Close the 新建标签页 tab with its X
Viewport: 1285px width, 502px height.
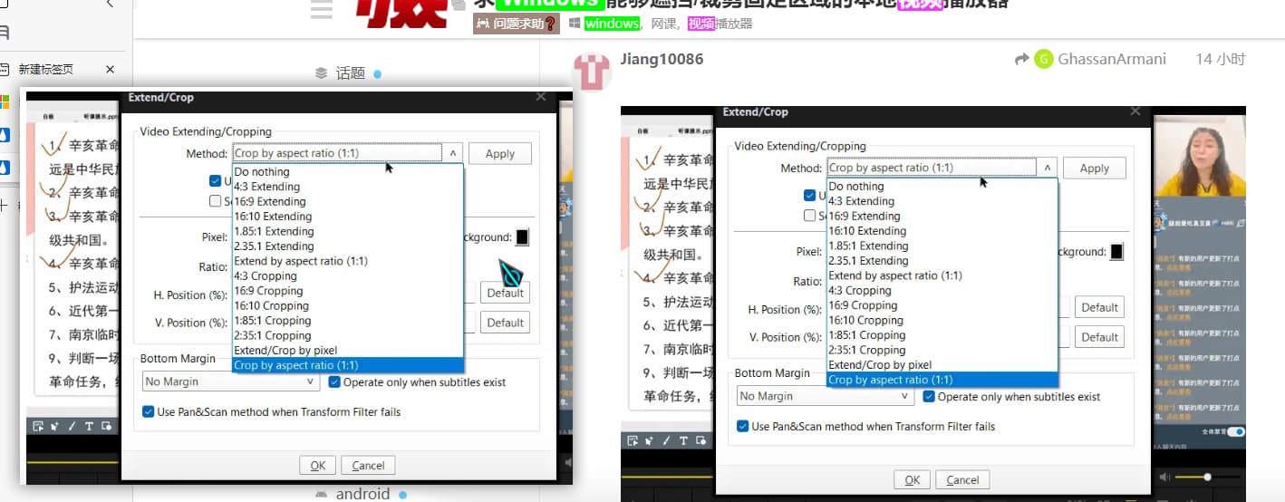pyautogui.click(x=110, y=69)
